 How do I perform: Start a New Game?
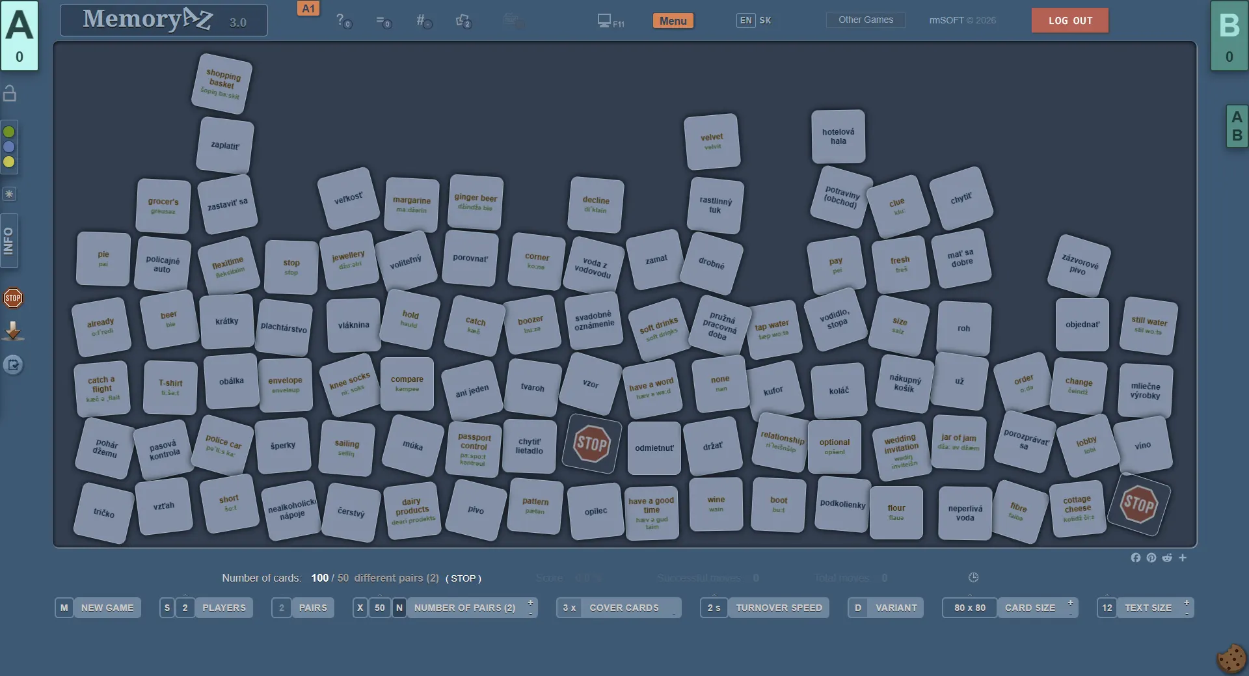pos(107,608)
